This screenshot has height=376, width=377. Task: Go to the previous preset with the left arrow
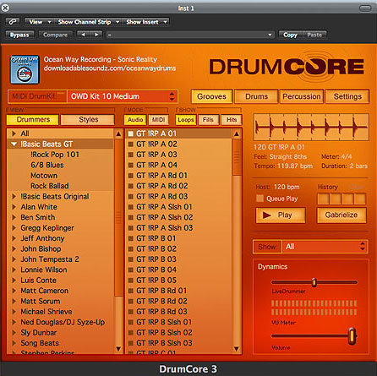83,35
